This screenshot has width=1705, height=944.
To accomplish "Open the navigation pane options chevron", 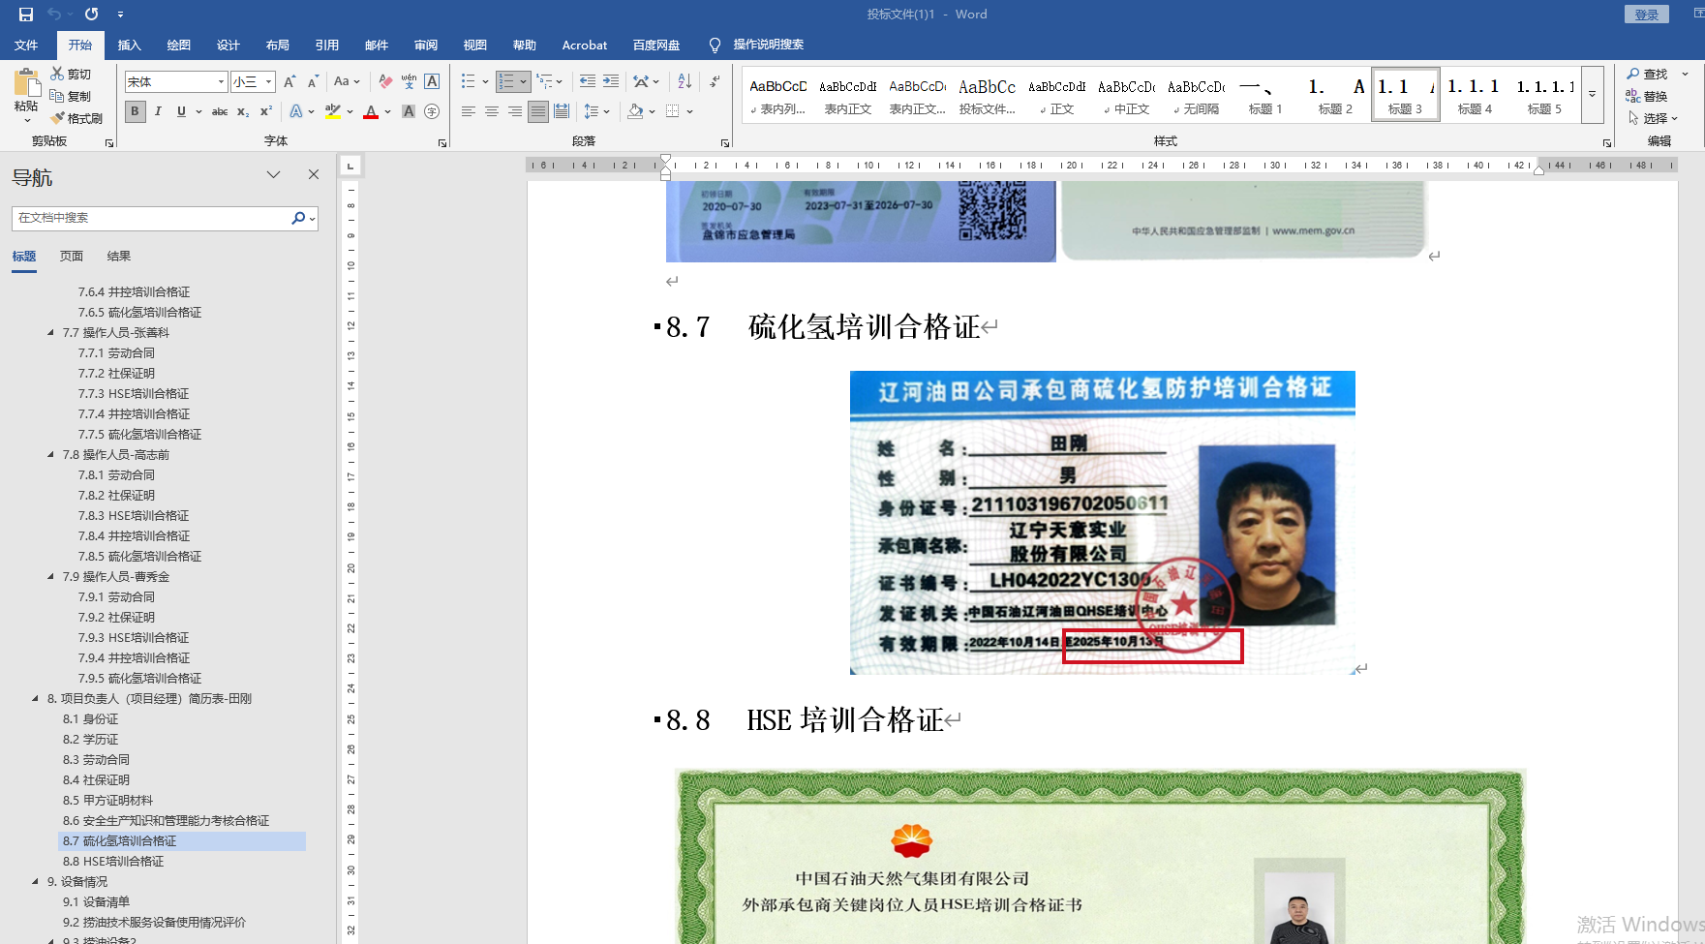I will pyautogui.click(x=274, y=175).
